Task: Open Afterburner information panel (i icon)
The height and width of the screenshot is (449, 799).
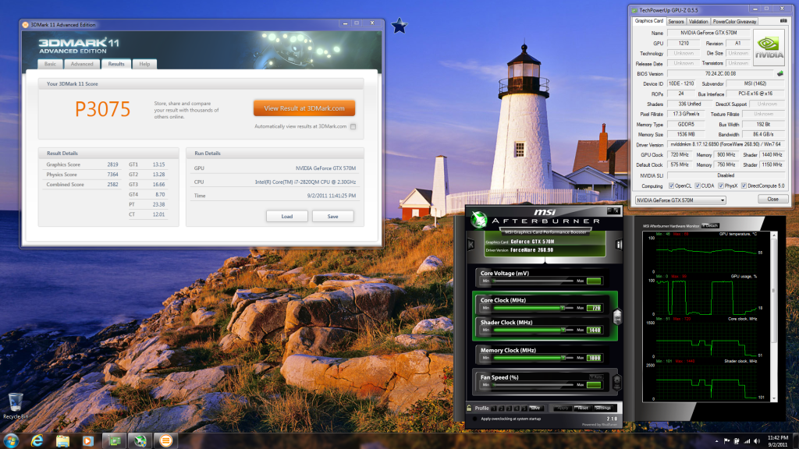Action: point(619,245)
